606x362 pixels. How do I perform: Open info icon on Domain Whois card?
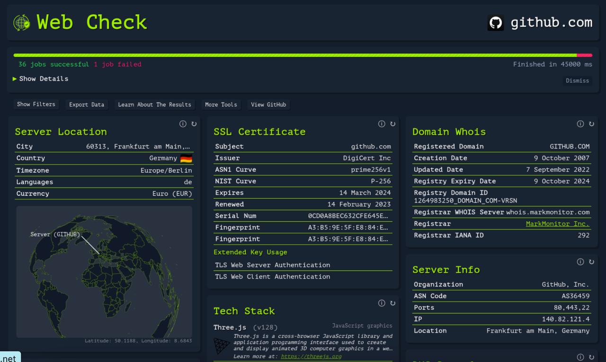[580, 124]
